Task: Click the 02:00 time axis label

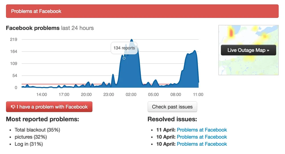Action: coord(131,95)
